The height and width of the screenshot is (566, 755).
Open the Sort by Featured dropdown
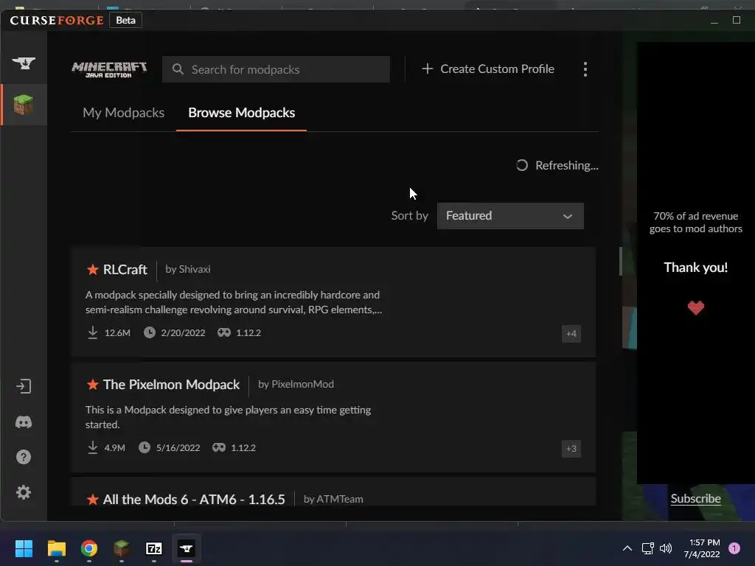coord(510,216)
